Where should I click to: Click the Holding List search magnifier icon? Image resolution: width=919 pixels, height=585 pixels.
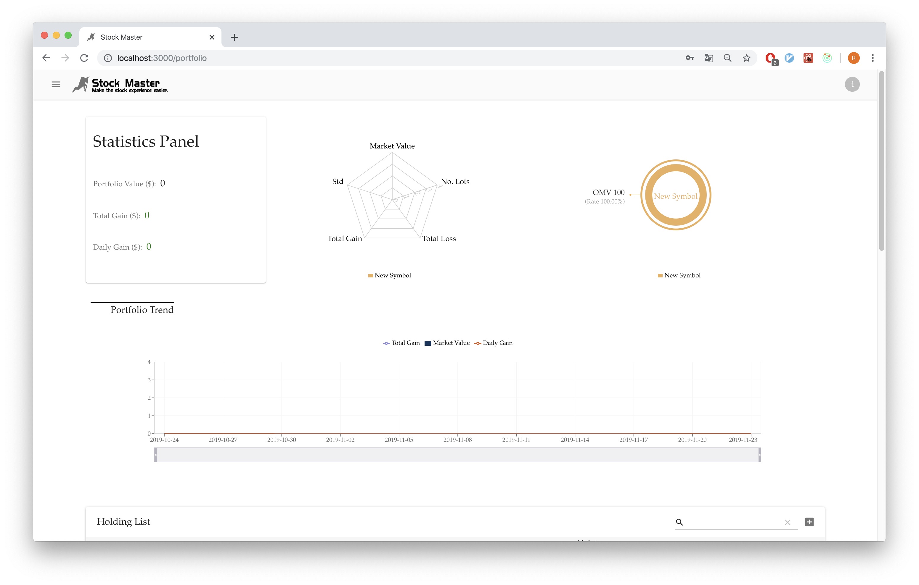click(x=679, y=522)
